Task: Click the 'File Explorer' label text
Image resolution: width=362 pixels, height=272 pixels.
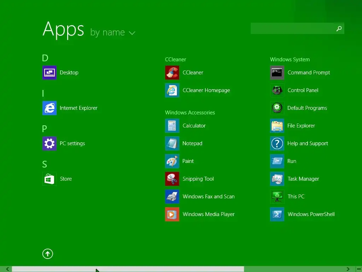Action: point(301,126)
